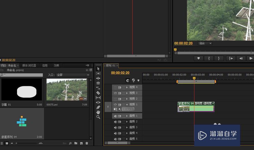The width and height of the screenshot is (254, 150).
Task: Click the Snap magnet icon in timeline
Action: point(128,80)
